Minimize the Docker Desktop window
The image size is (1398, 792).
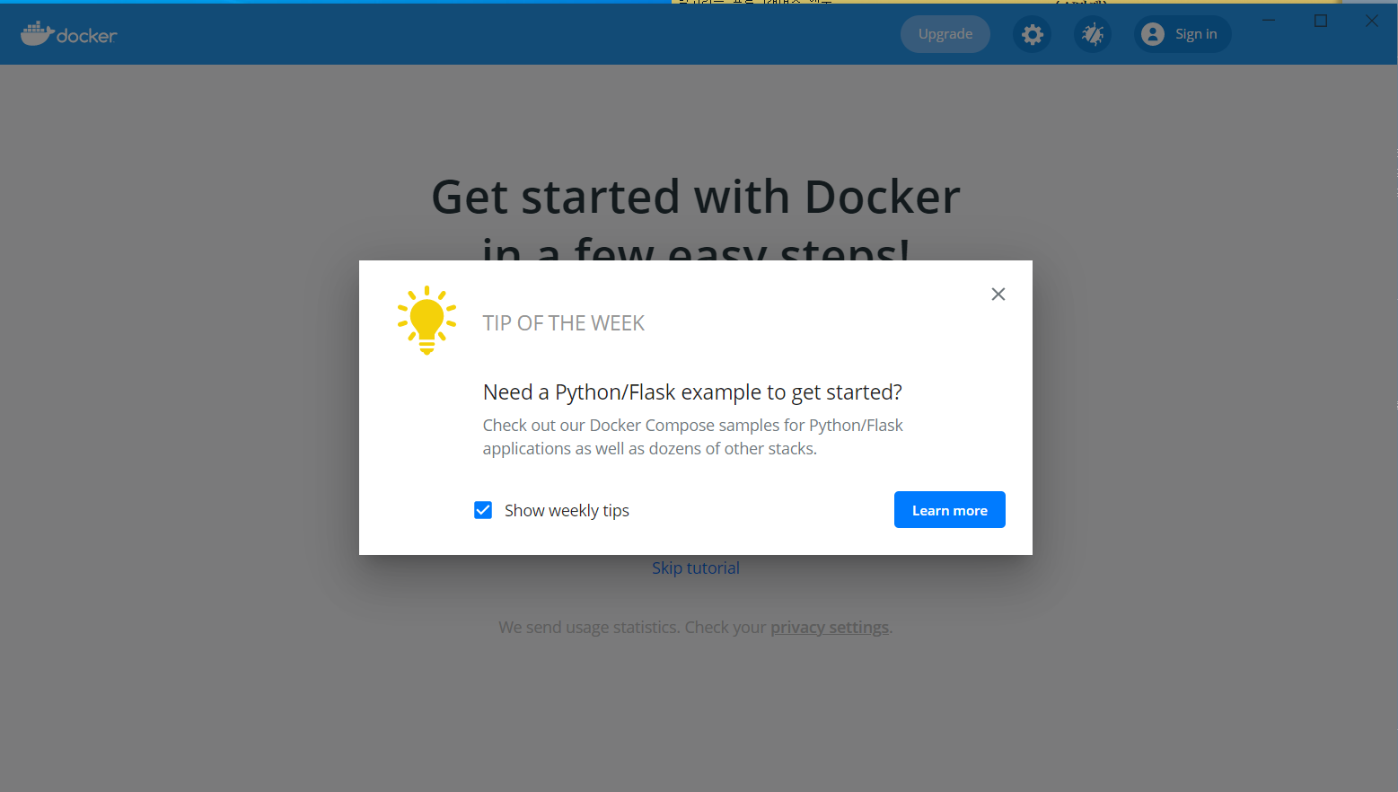coord(1269,21)
